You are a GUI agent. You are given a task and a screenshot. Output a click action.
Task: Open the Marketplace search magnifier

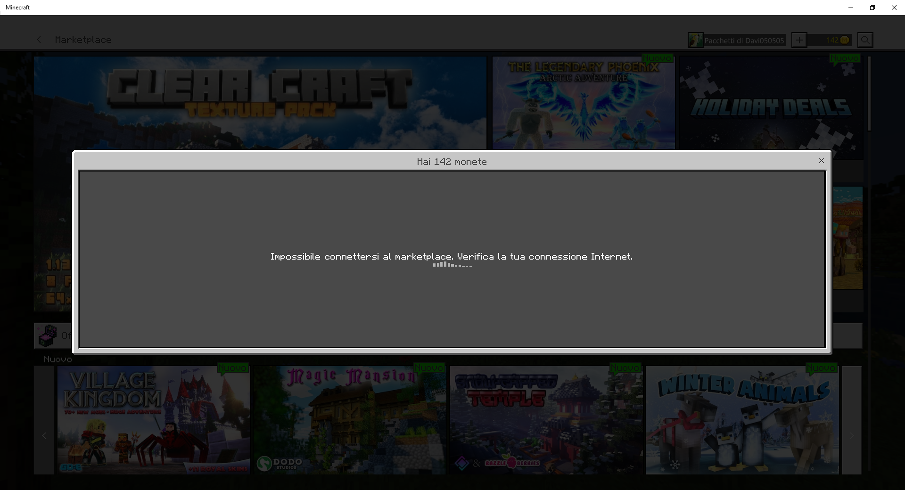click(865, 40)
